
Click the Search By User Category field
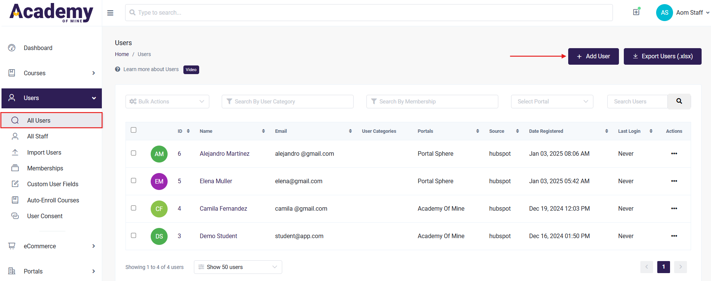(287, 102)
